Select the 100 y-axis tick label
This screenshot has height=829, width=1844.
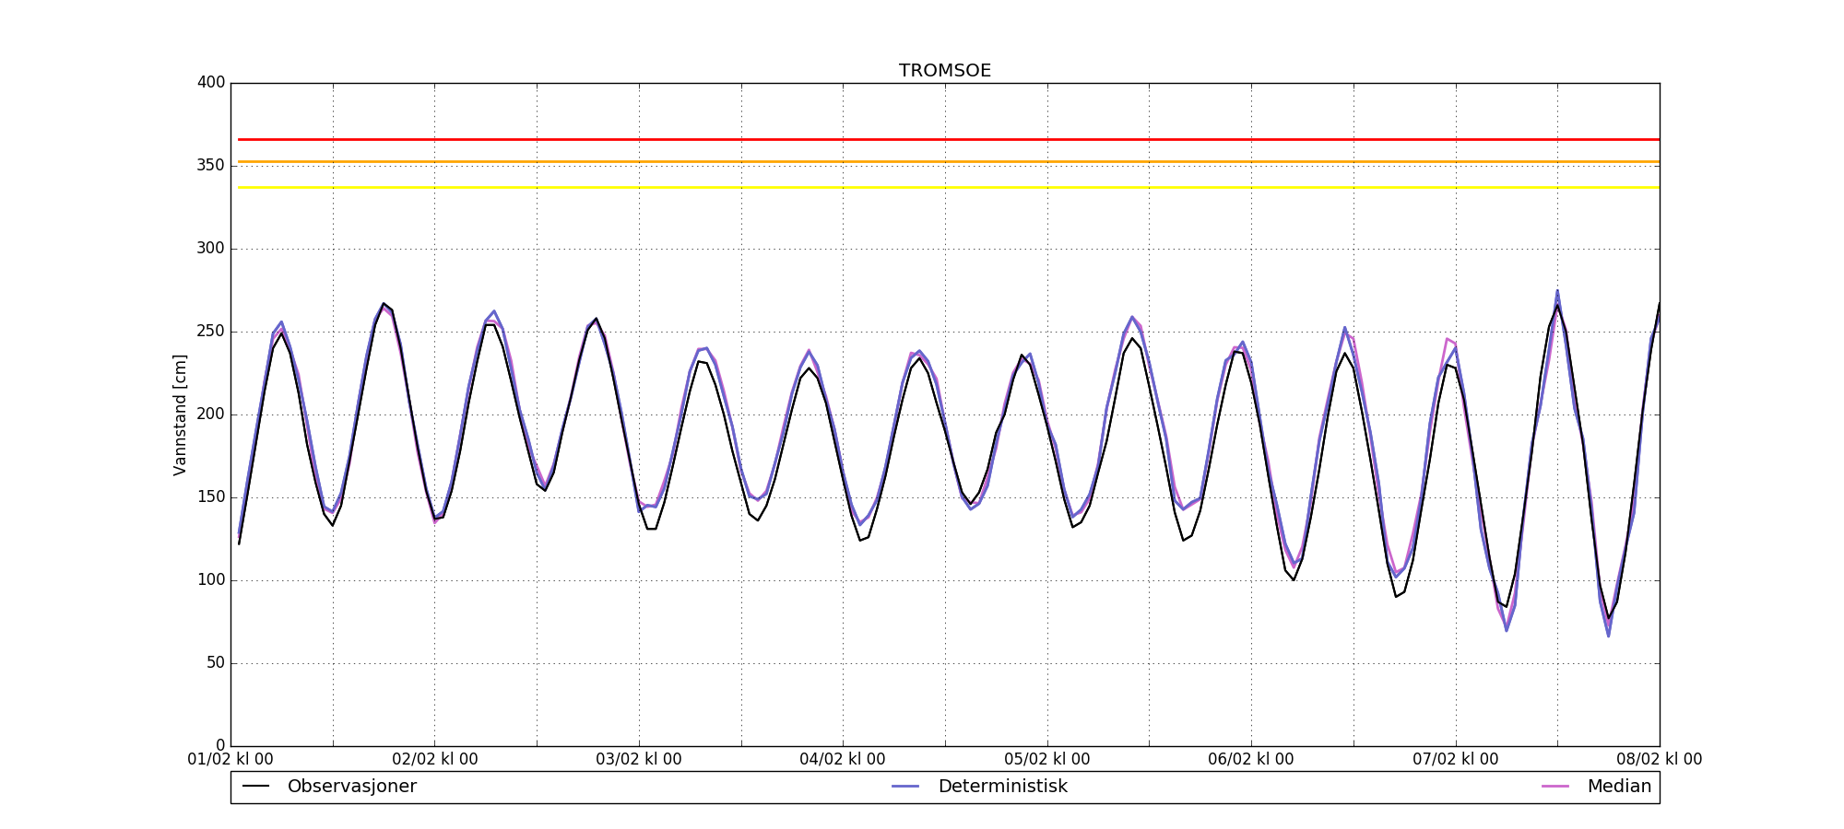tap(211, 580)
